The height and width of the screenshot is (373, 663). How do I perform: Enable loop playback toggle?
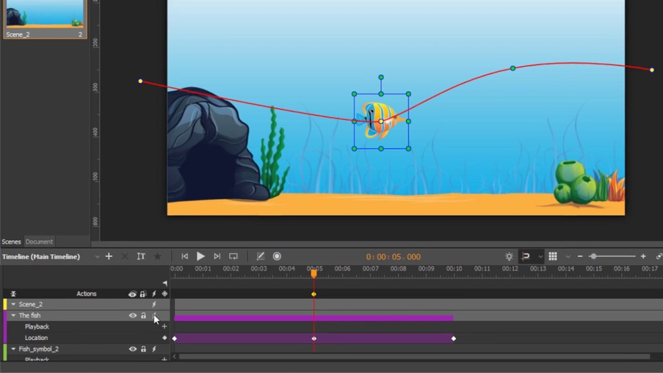tap(233, 256)
